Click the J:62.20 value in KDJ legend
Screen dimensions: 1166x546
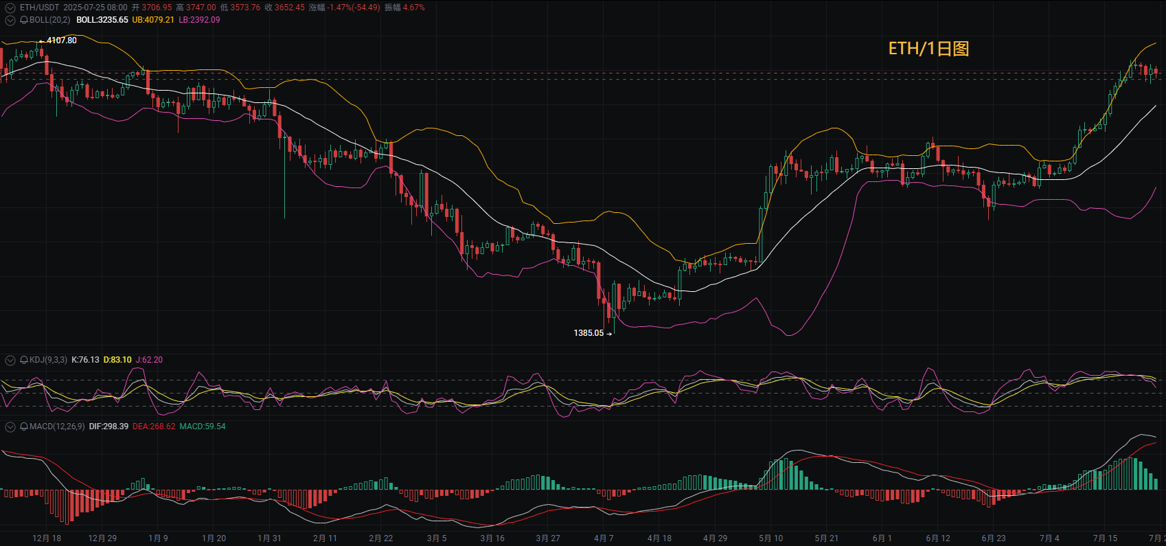tap(149, 360)
